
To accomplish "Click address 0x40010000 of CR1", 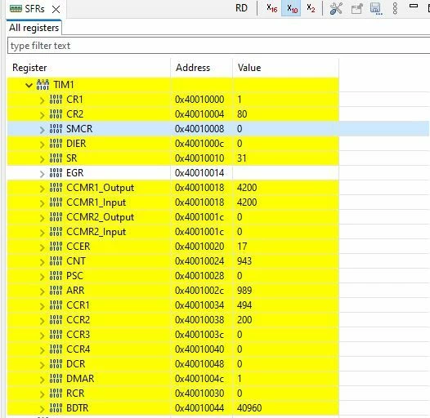I will click(x=199, y=100).
